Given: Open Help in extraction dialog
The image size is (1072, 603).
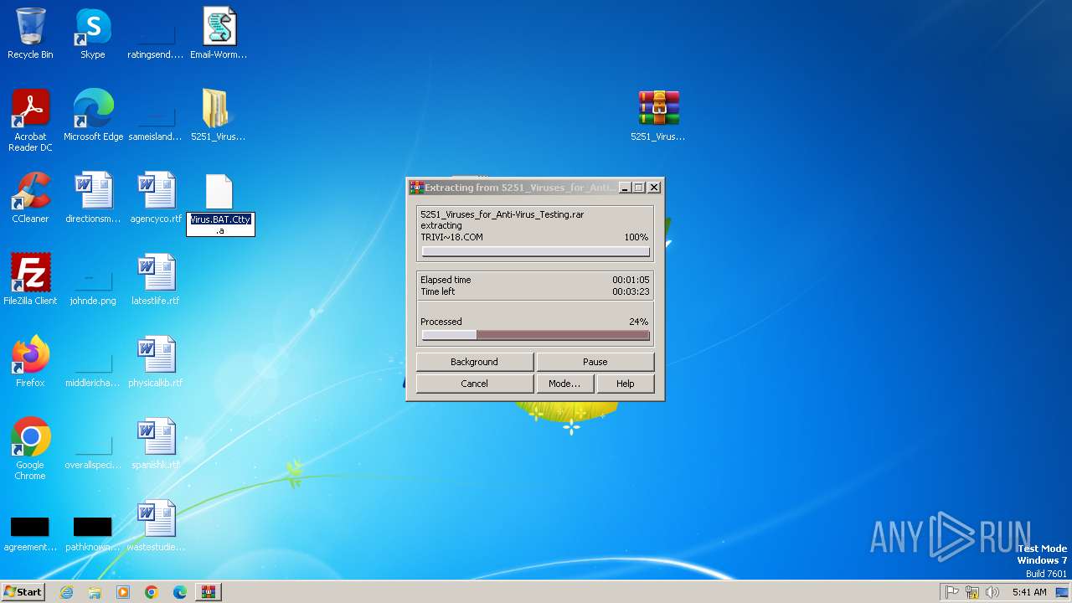Looking at the screenshot, I should 625,384.
